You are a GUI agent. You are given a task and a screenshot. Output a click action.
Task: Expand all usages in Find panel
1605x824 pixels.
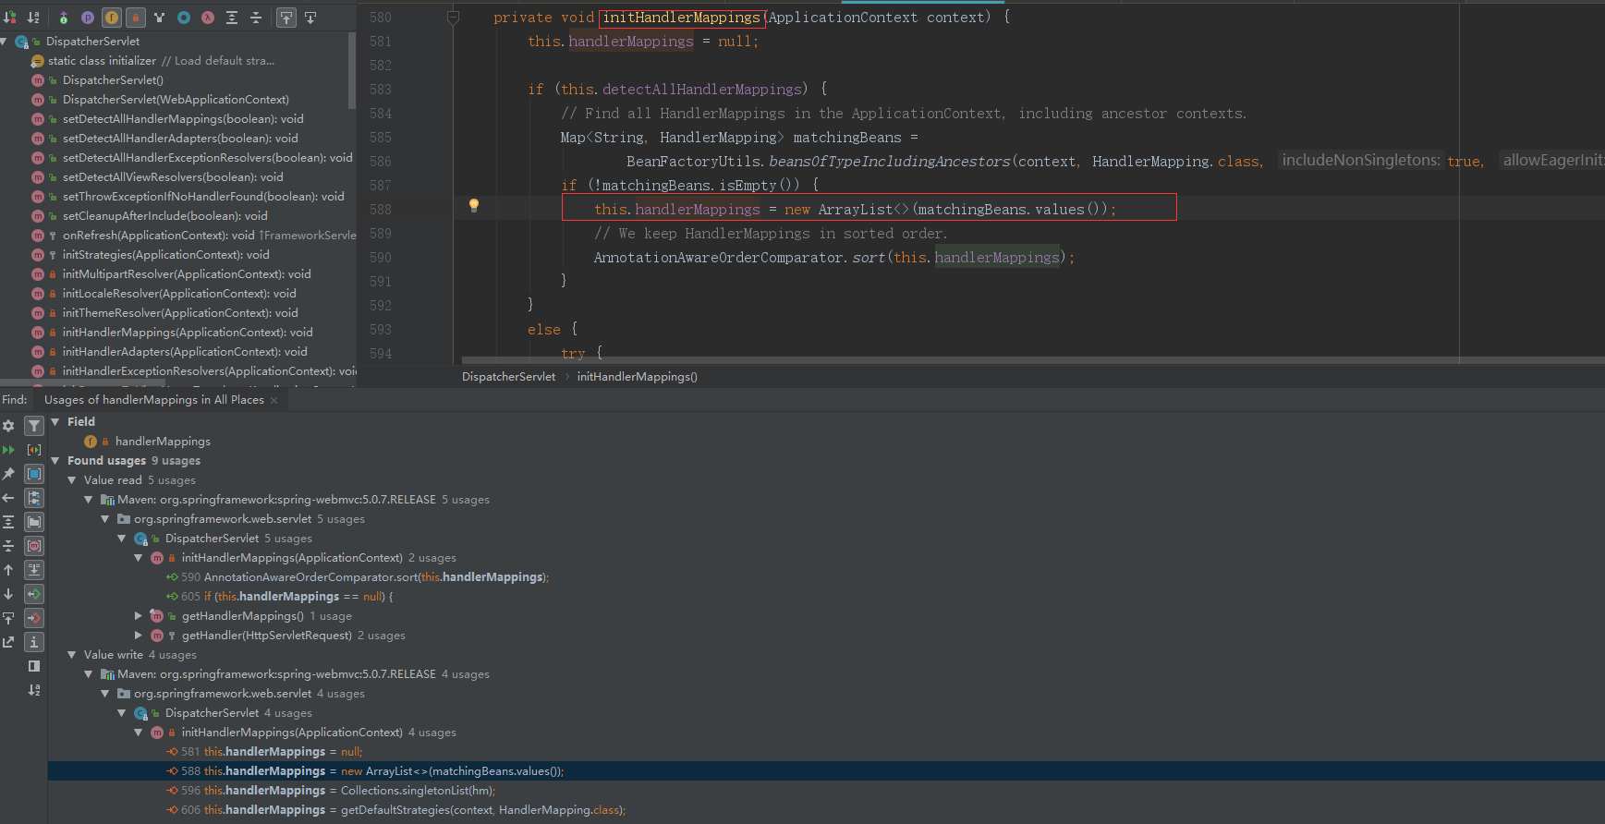(x=8, y=522)
